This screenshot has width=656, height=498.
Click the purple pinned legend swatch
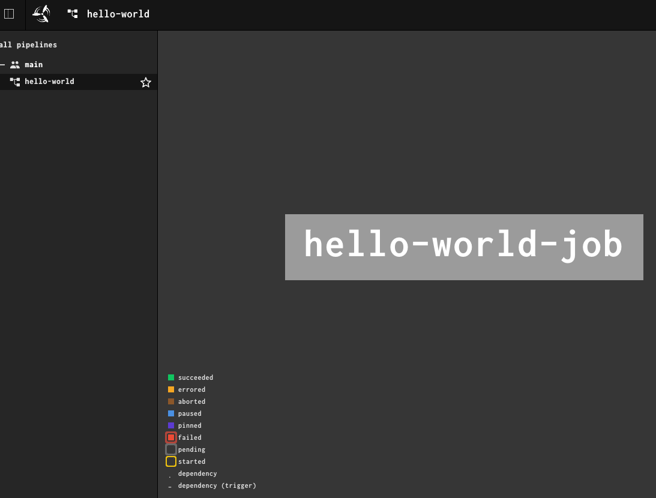coord(171,425)
